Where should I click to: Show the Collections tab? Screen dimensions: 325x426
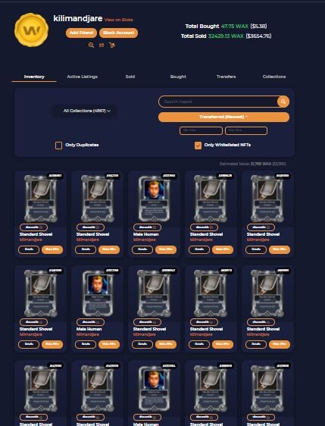[274, 77]
